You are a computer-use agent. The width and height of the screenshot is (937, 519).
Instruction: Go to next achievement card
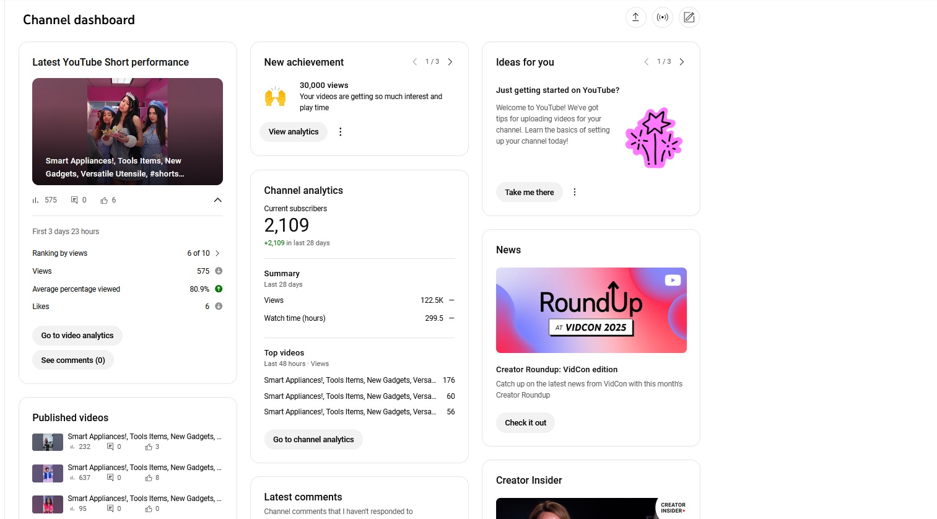point(450,62)
